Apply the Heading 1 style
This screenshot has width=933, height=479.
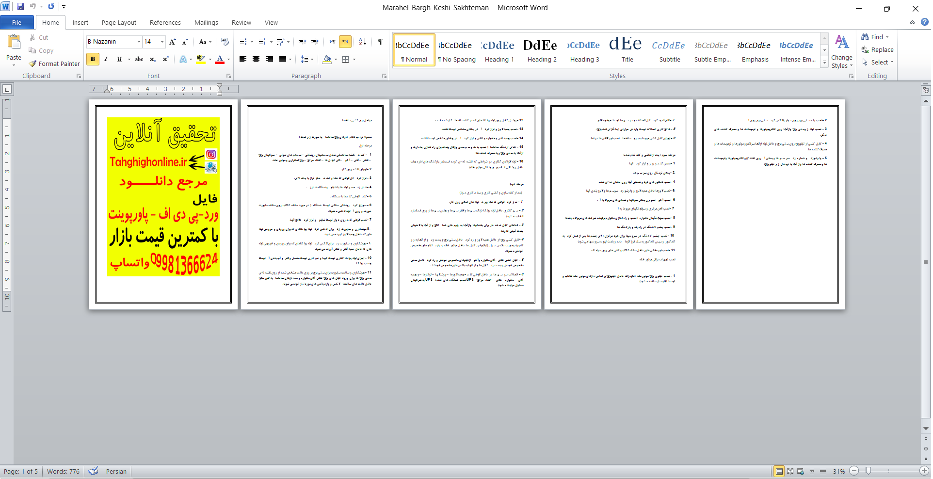coord(499,50)
